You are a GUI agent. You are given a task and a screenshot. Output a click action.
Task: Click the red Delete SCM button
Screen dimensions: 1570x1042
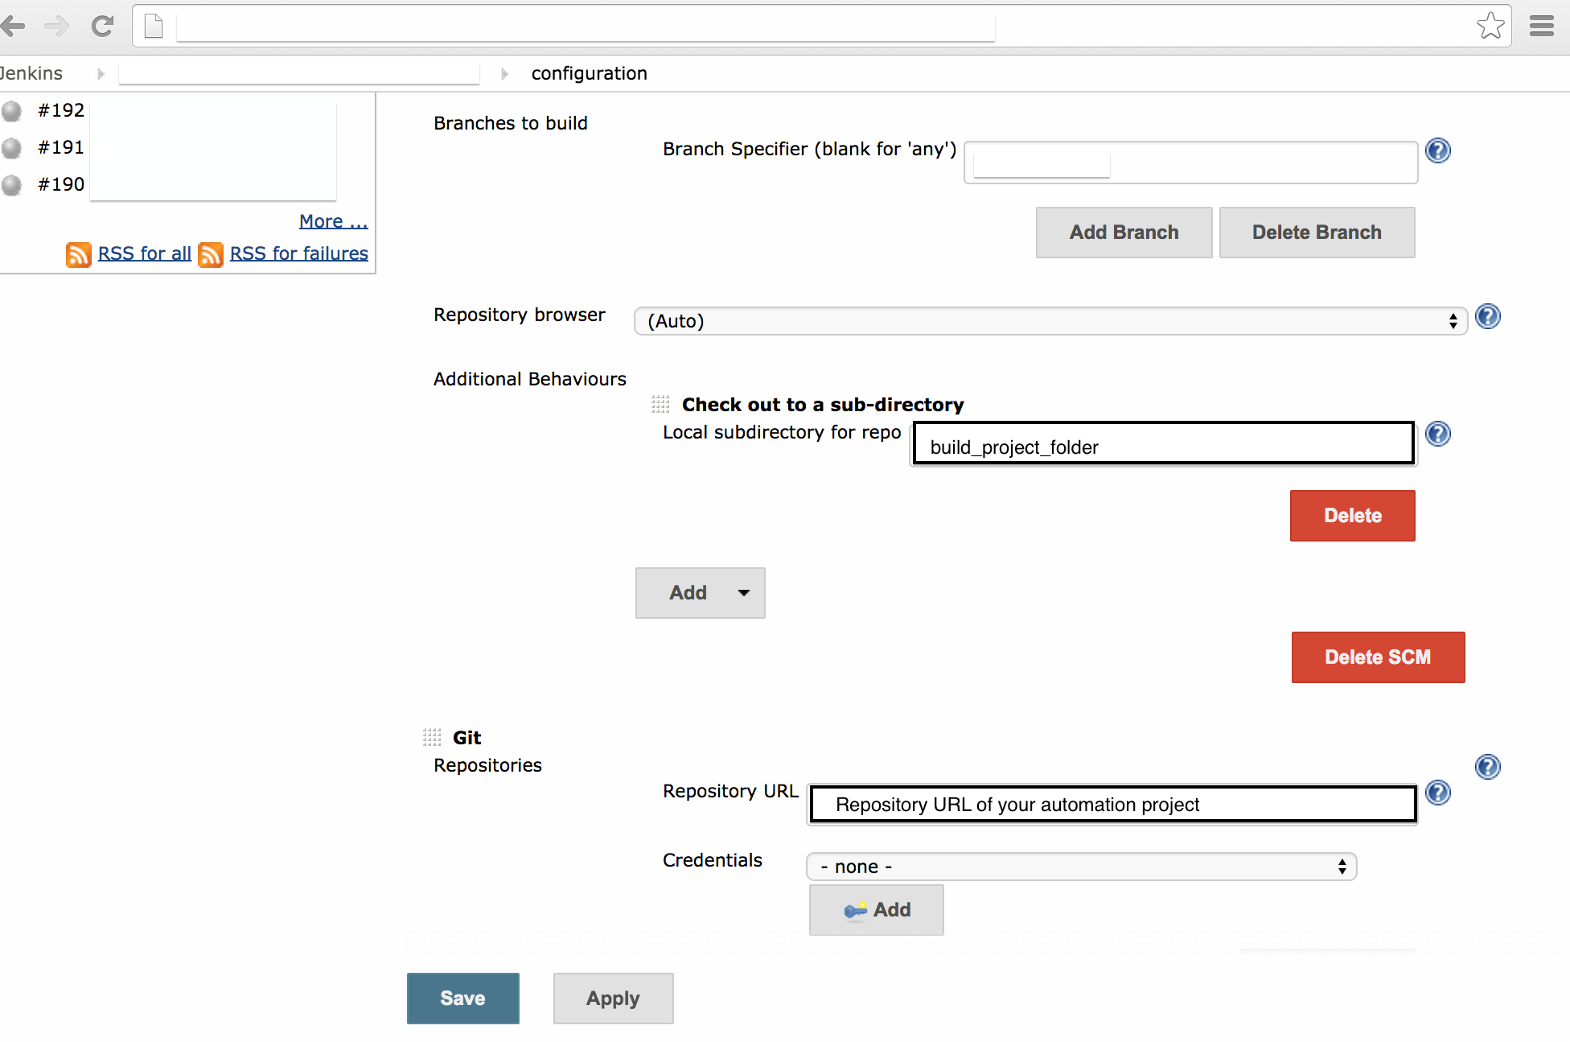pyautogui.click(x=1377, y=657)
